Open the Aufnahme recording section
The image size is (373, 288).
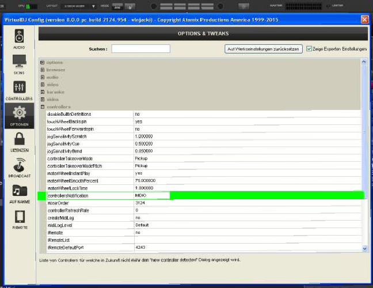point(20,194)
